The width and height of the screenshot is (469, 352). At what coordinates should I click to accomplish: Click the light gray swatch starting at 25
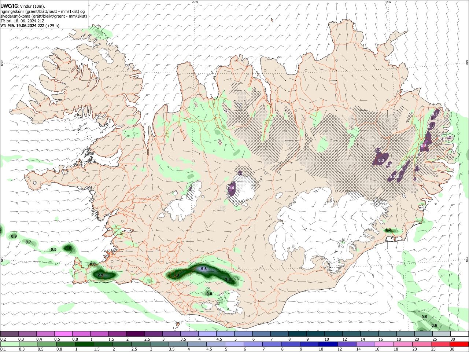click(x=442, y=334)
